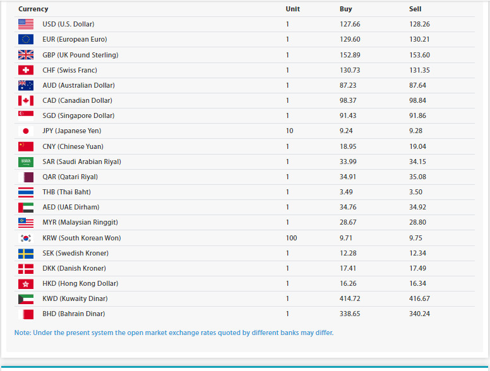The image size is (490, 371).
Task: Select the JPY (Japanese Yen) label
Action: [72, 131]
